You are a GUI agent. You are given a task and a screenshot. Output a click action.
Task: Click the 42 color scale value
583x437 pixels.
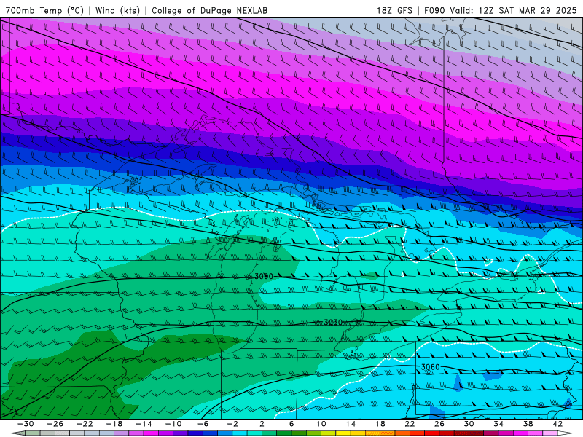click(557, 424)
